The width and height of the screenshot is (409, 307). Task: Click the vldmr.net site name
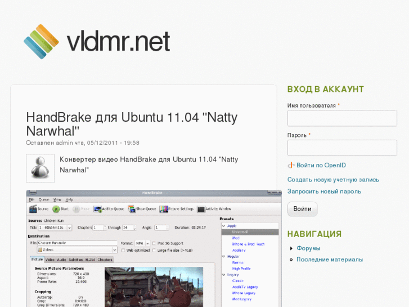[118, 42]
